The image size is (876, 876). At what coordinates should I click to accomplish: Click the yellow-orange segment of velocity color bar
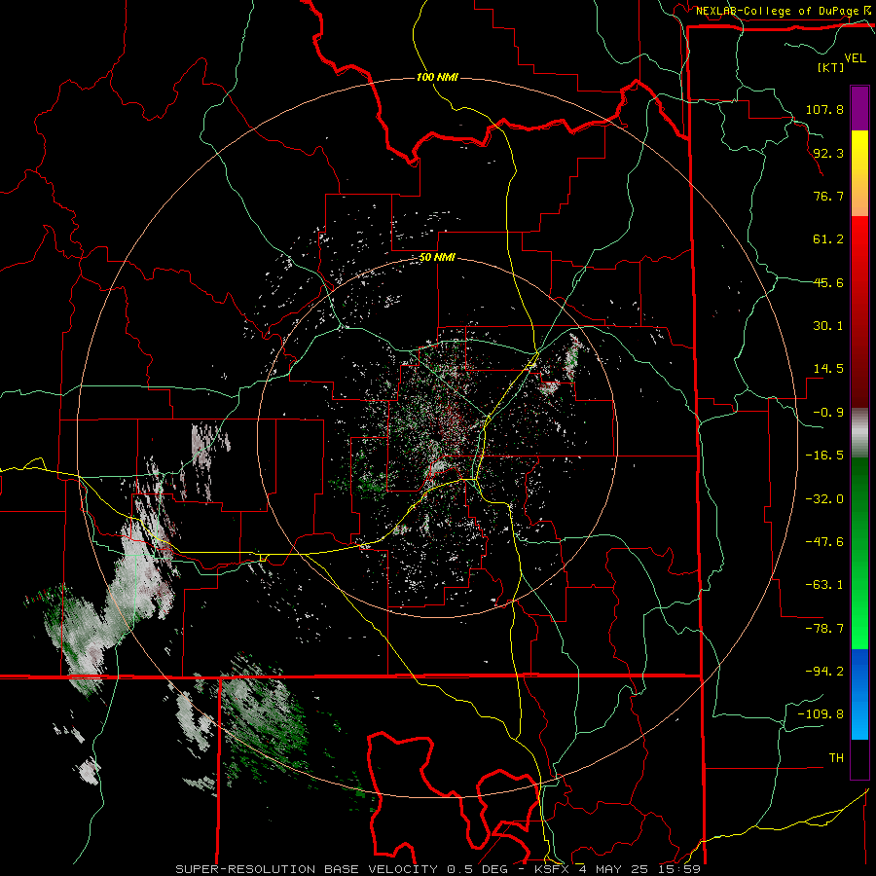[859, 173]
